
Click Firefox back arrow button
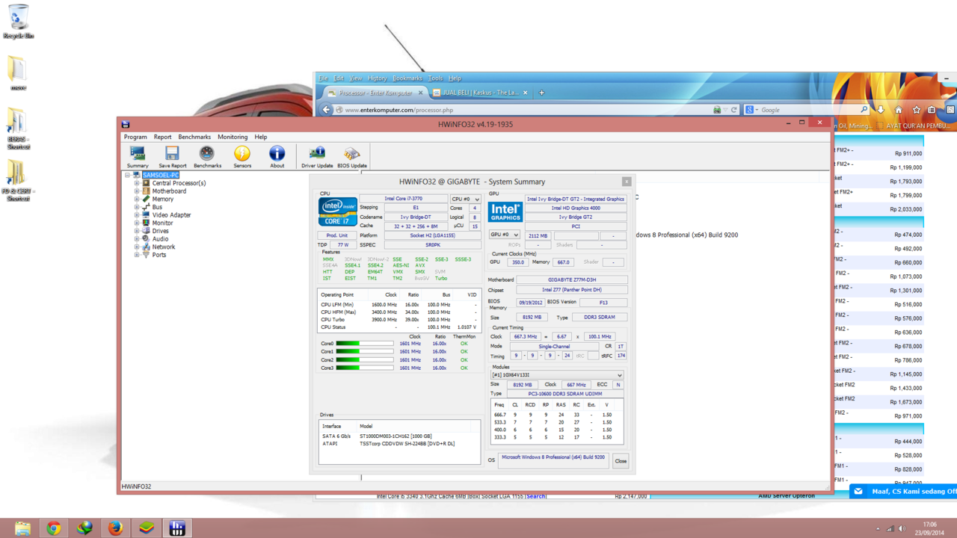click(x=326, y=110)
